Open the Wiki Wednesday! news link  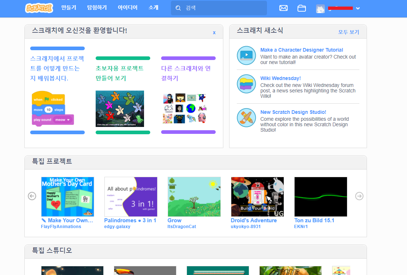pos(280,78)
